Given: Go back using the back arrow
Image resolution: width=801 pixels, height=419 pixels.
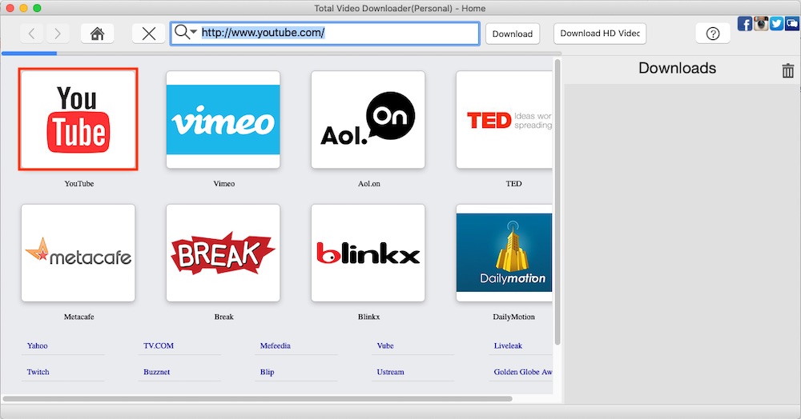Looking at the screenshot, I should coord(32,34).
